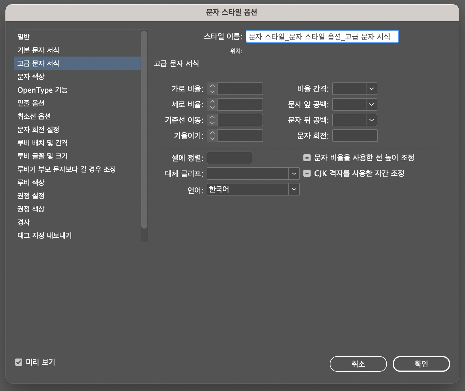The image size is (465, 391).
Task: Expand the 대체 글리프 dropdown
Action: (294, 174)
